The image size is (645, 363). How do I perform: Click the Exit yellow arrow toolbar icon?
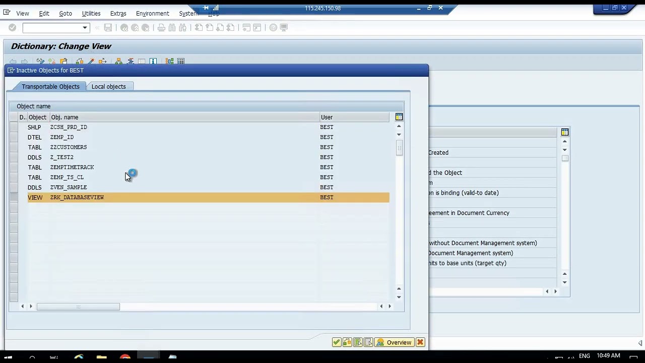click(135, 28)
